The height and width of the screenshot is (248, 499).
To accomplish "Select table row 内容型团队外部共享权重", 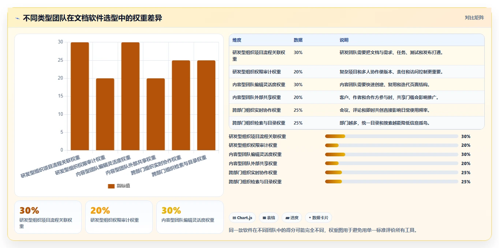I will coord(357,97).
